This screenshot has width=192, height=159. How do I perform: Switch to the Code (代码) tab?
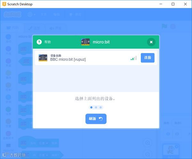[x=12, y=28]
